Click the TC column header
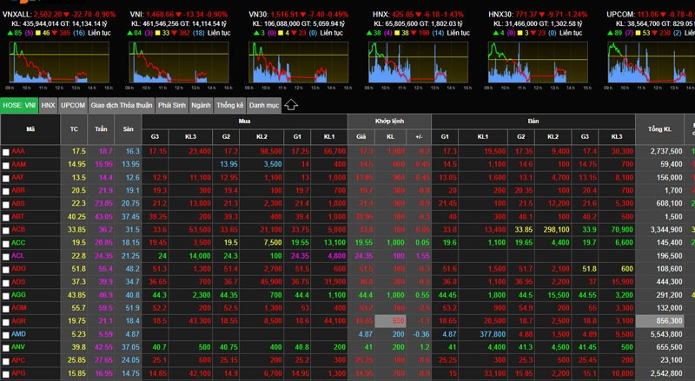Image resolution: width=695 pixels, height=381 pixels. point(74,129)
